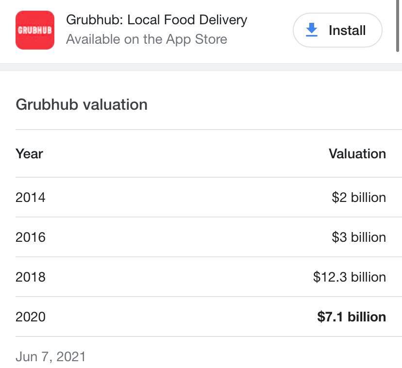Tap the $12.3 billion valuation value
This screenshot has width=402, height=368.
[349, 277]
